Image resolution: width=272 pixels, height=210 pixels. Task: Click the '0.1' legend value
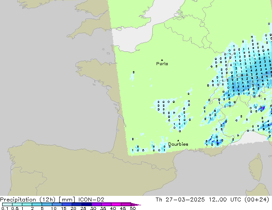point(5,208)
